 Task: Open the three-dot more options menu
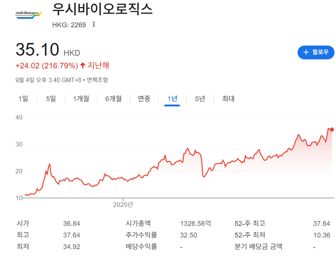[x=94, y=24]
